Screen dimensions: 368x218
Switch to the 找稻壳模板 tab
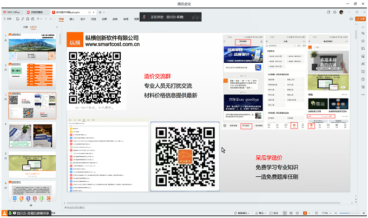(37, 12)
